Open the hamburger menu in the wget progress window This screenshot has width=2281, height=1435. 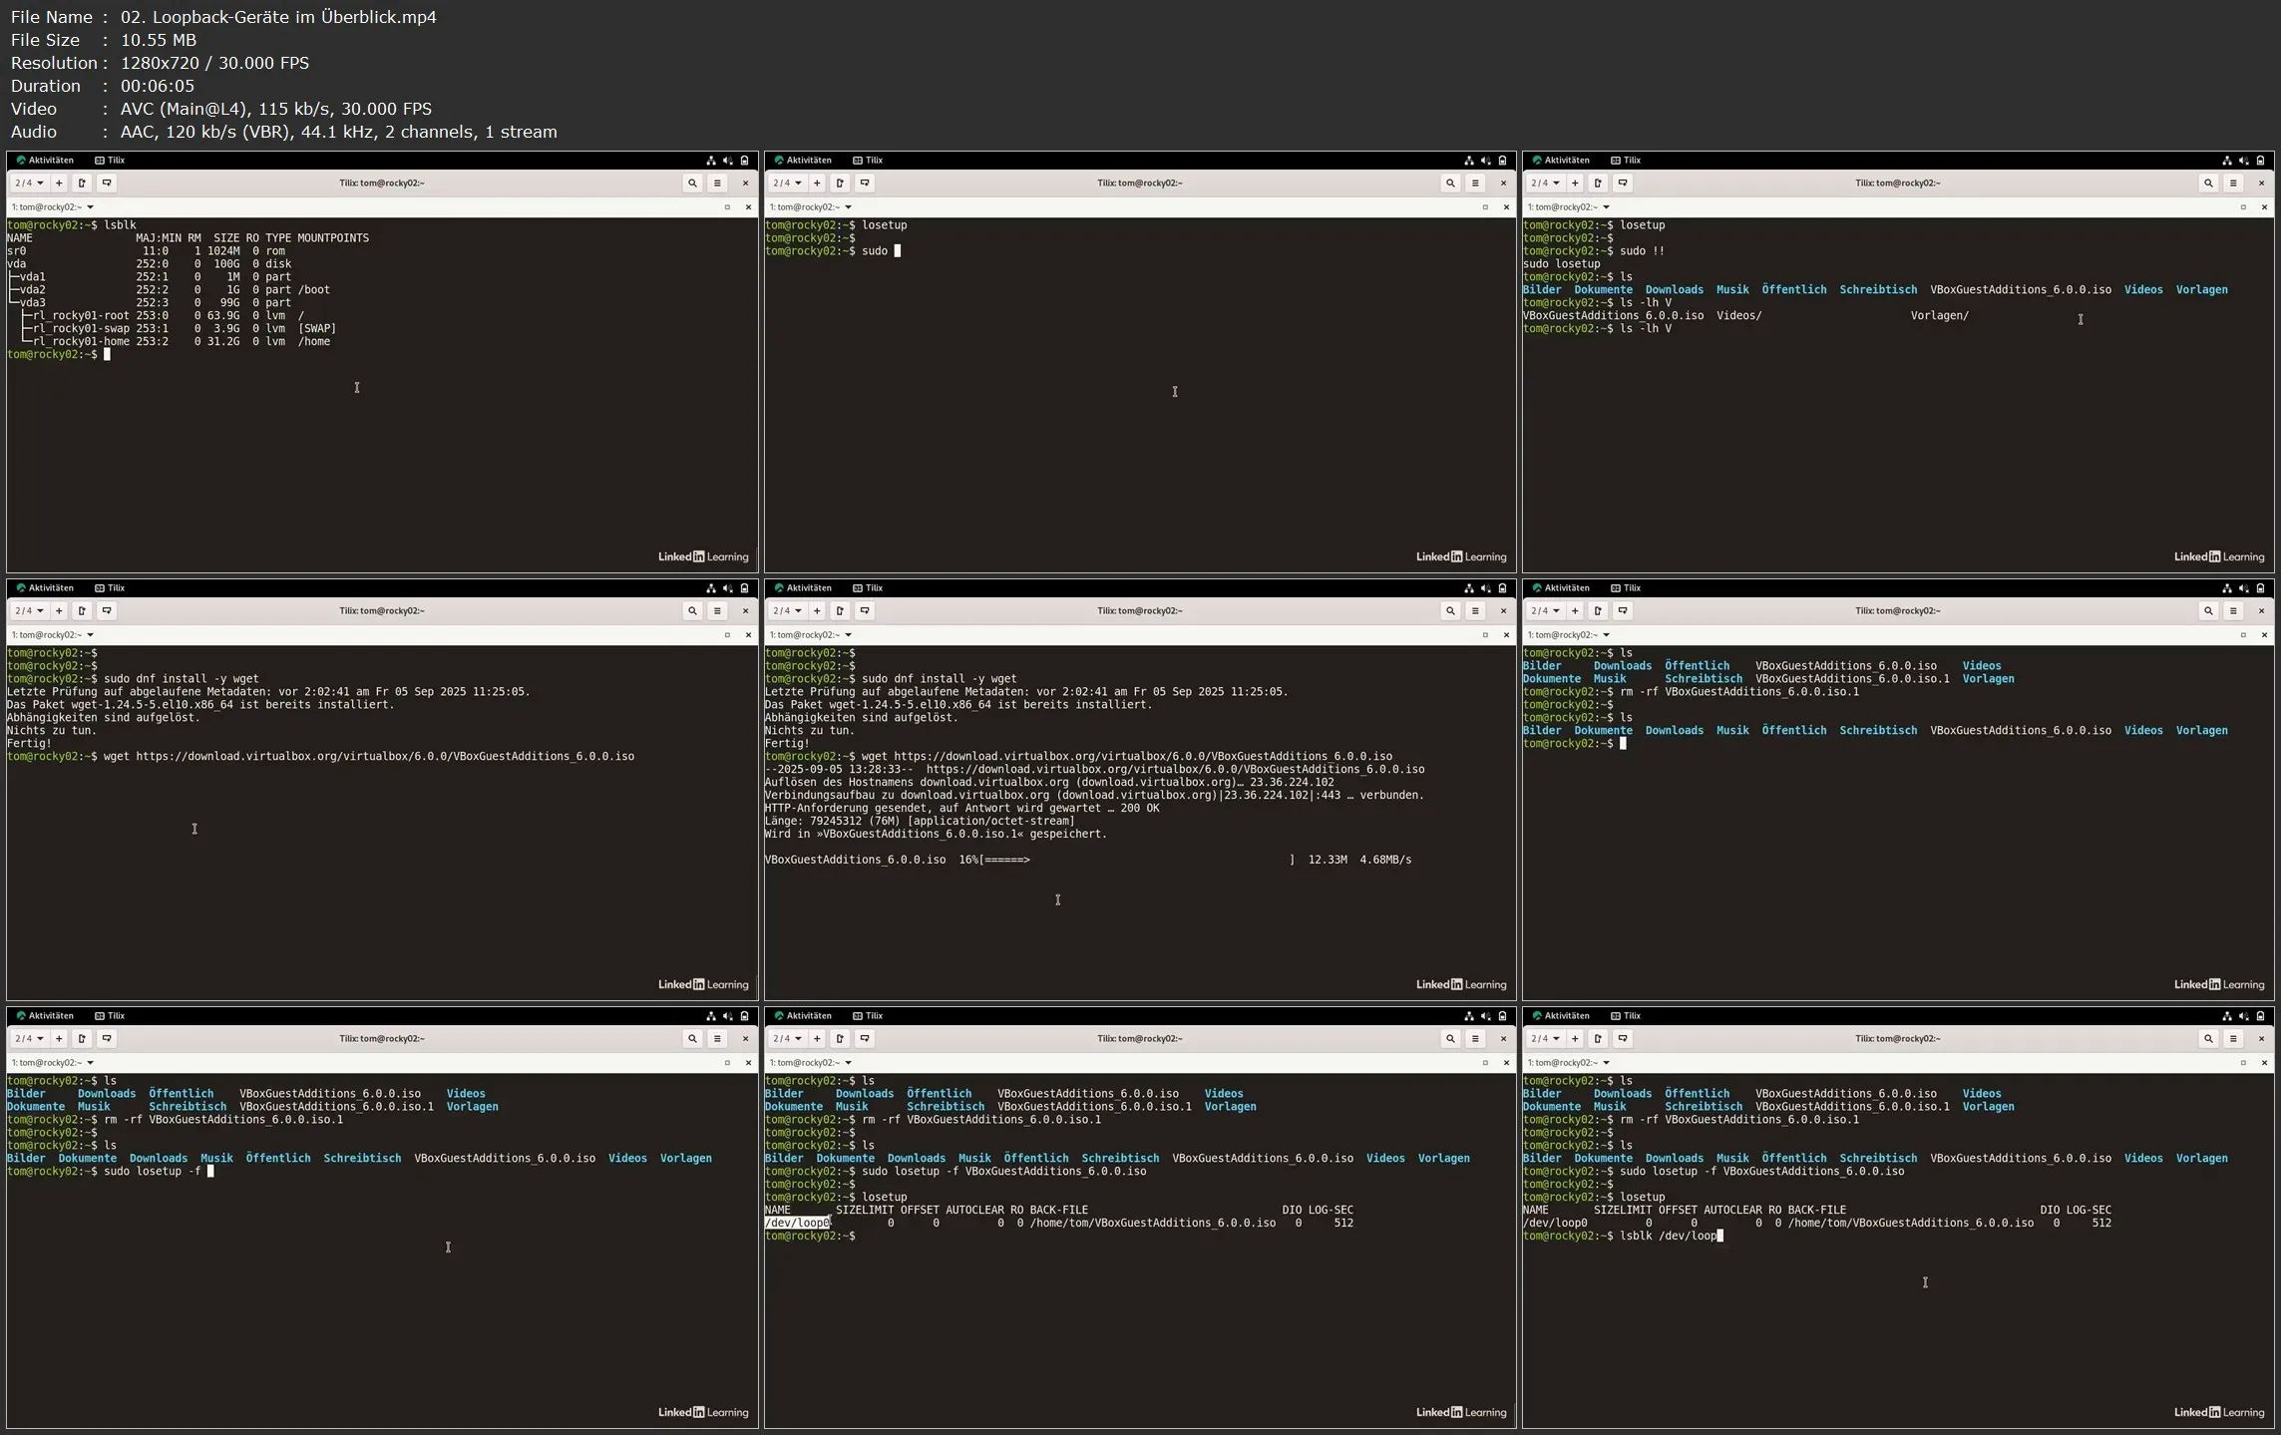point(1475,611)
